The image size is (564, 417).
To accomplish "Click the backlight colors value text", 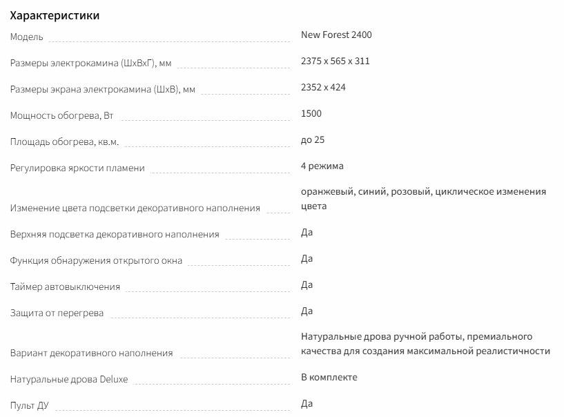I will 423,198.
